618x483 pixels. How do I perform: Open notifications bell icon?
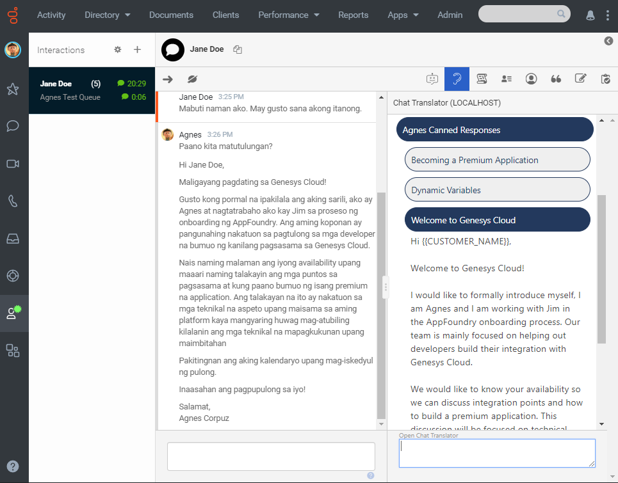tap(590, 15)
